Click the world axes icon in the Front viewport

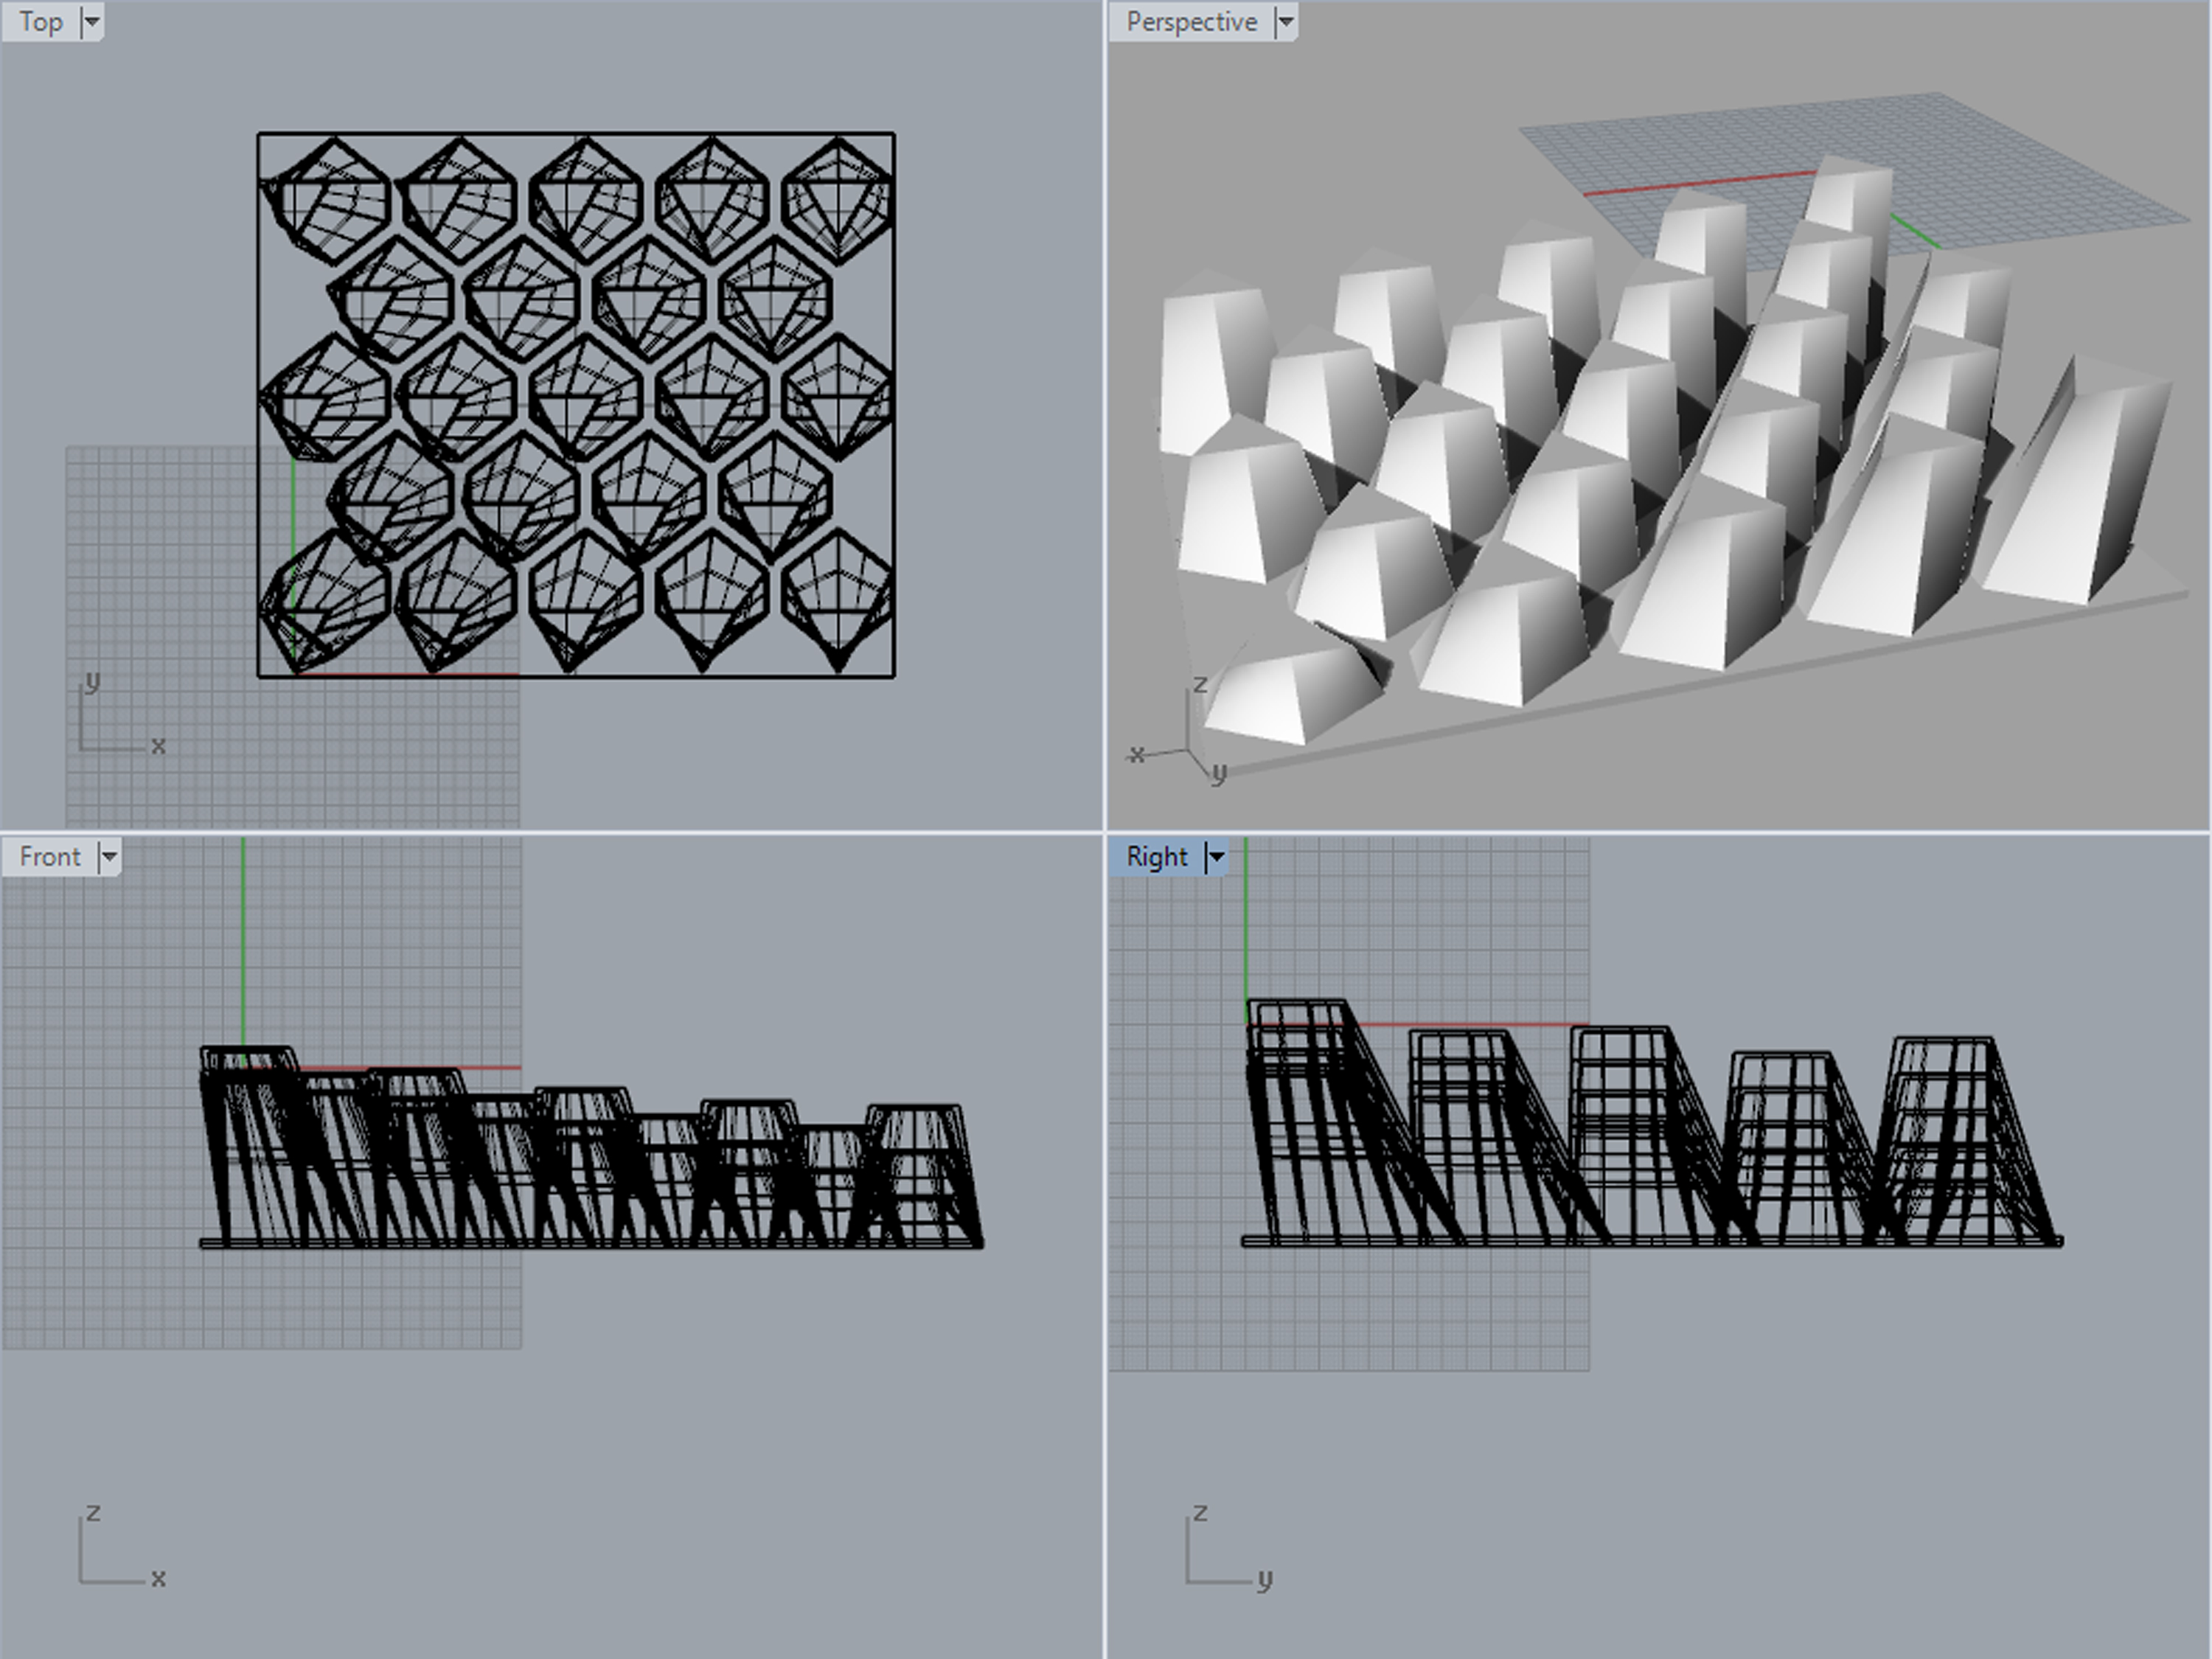pos(122,1546)
